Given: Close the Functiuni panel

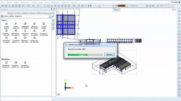Looking at the screenshot, I should (54, 9).
